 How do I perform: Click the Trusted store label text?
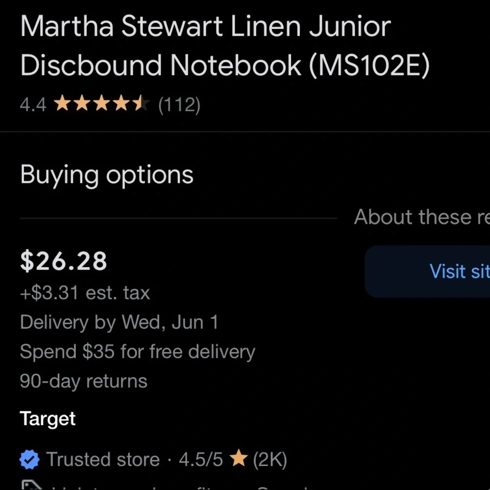coord(103,460)
